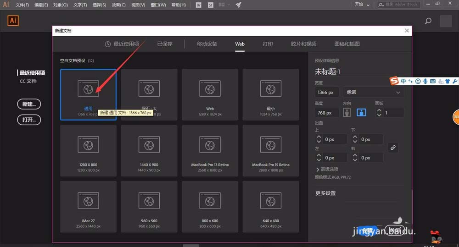Switch to the 最近使用项 tab
The height and width of the screenshot is (247, 459).
tap(126, 44)
